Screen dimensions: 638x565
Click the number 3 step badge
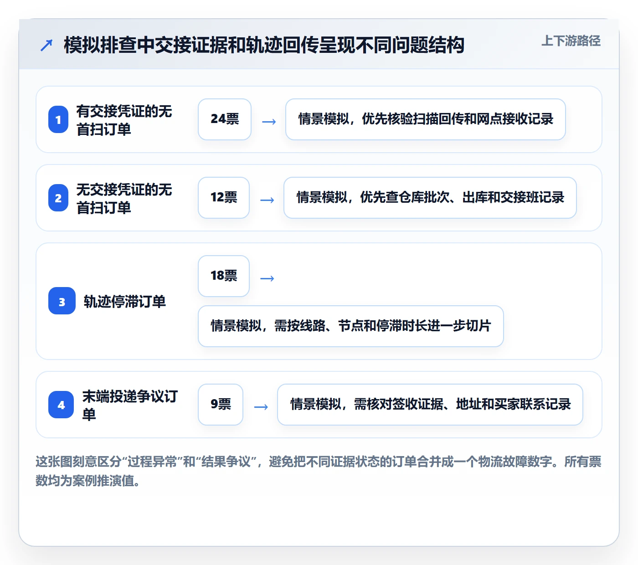click(x=62, y=301)
